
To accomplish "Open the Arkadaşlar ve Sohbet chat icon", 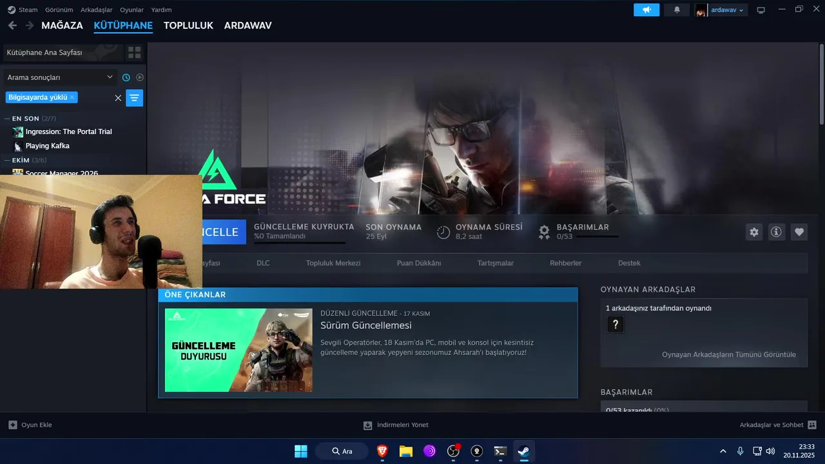I will pos(812,425).
